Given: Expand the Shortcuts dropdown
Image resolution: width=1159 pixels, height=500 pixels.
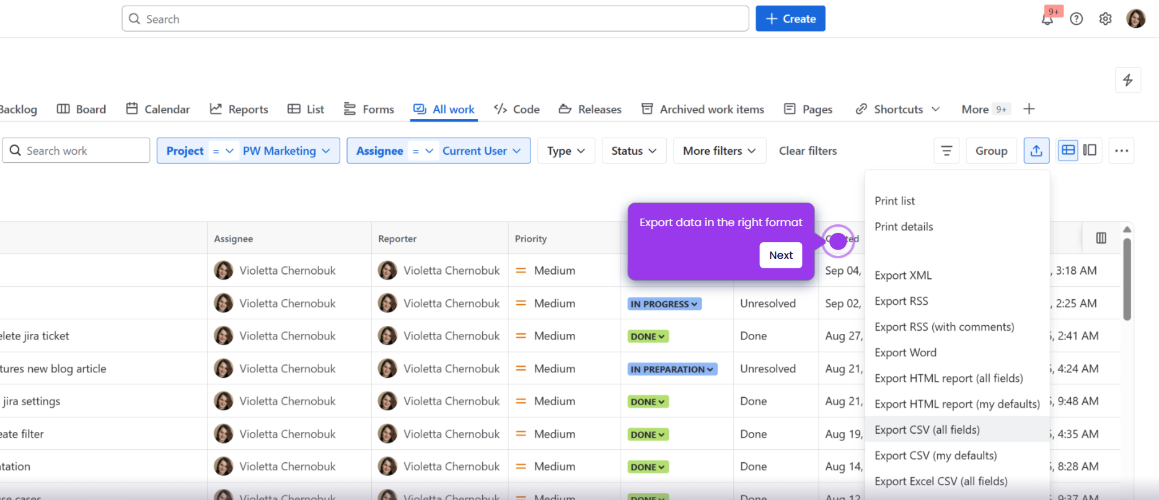Looking at the screenshot, I should click(897, 109).
